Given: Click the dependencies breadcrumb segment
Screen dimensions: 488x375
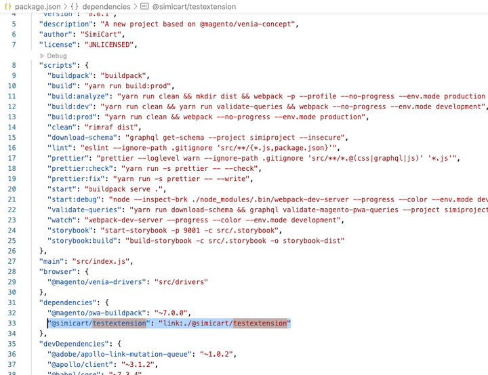Looking at the screenshot, I should 106,7.
